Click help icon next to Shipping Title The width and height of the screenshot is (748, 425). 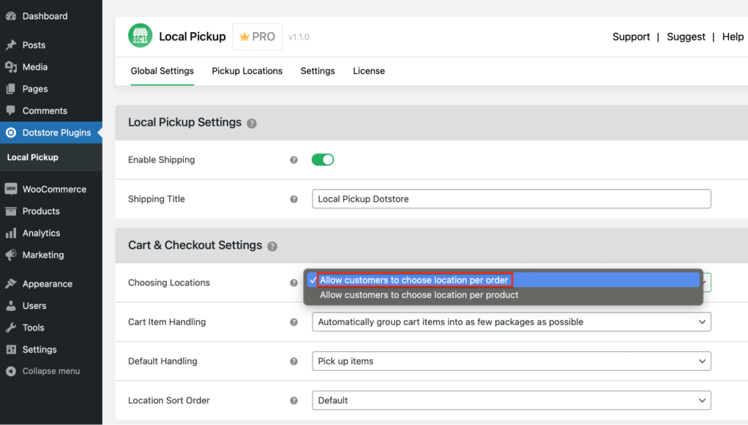293,199
